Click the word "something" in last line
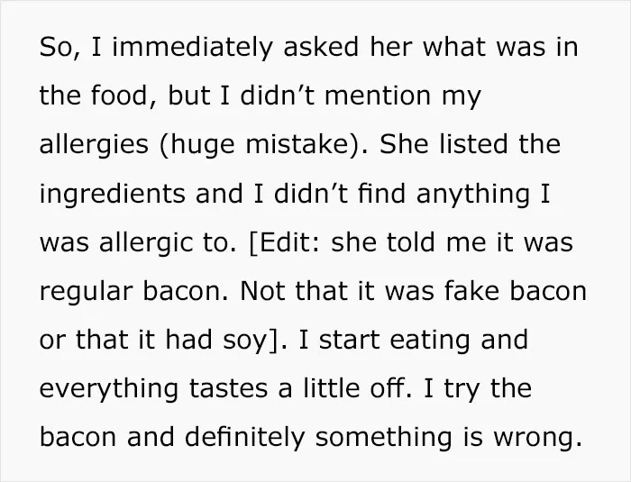This screenshot has height=482, width=631. coord(383,438)
